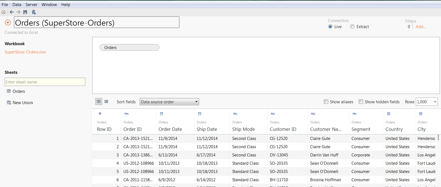Change Order ID Abc data type icon

126,113
